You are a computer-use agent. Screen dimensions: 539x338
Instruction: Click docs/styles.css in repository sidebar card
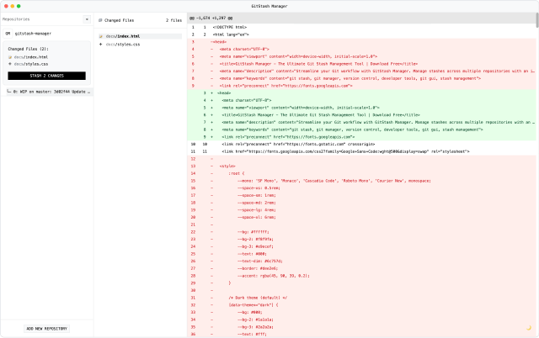pyautogui.click(x=31, y=64)
